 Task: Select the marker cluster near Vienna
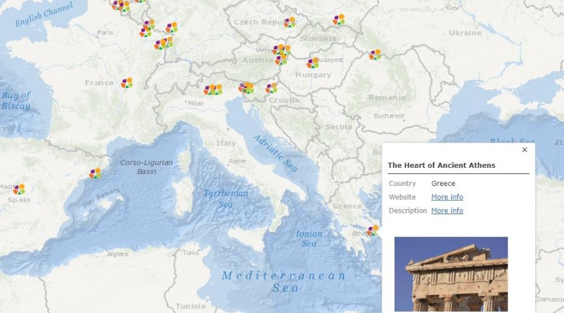point(281,54)
